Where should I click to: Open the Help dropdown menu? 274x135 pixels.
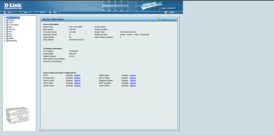tap(60, 13)
